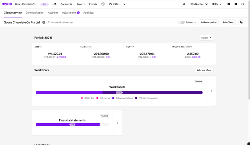The width and height of the screenshot is (250, 145).
Task: Open the follow options ellipsis
Action: click(x=195, y=22)
